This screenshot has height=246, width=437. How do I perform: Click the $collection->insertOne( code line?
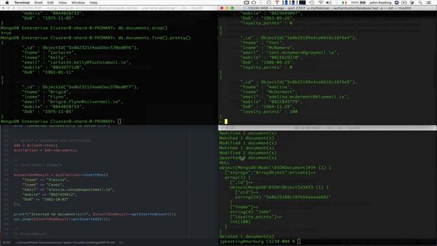click(61, 175)
